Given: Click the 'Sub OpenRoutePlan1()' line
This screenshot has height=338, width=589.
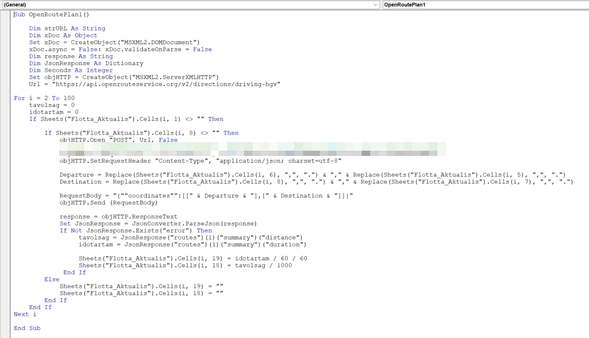Looking at the screenshot, I should tap(51, 14).
